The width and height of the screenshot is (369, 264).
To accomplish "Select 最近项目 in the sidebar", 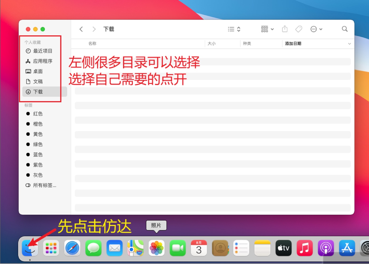I will tap(45, 51).
